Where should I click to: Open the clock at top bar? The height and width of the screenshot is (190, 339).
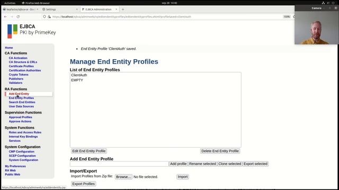click(x=169, y=3)
